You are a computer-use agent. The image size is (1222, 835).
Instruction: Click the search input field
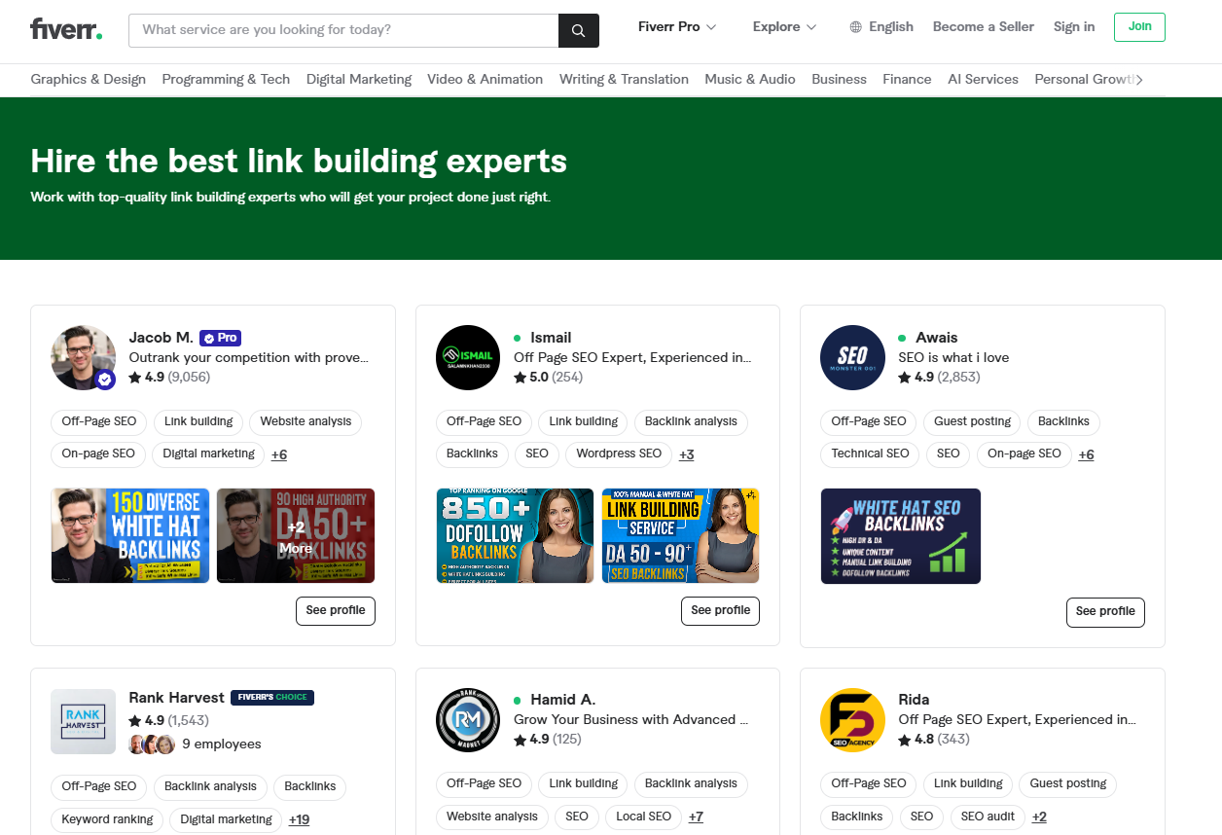pyautogui.click(x=343, y=30)
